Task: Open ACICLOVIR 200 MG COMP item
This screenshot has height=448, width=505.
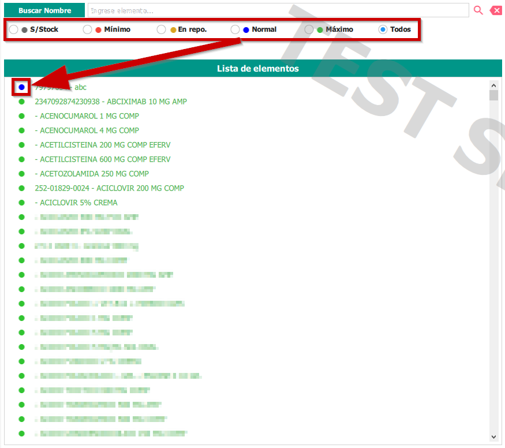Action: tap(109, 188)
